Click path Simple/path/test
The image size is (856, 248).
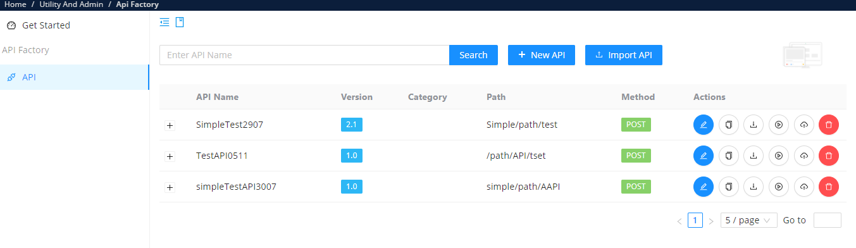[x=522, y=125]
